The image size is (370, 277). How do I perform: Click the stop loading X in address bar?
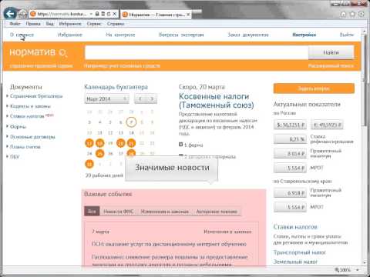coord(115,14)
